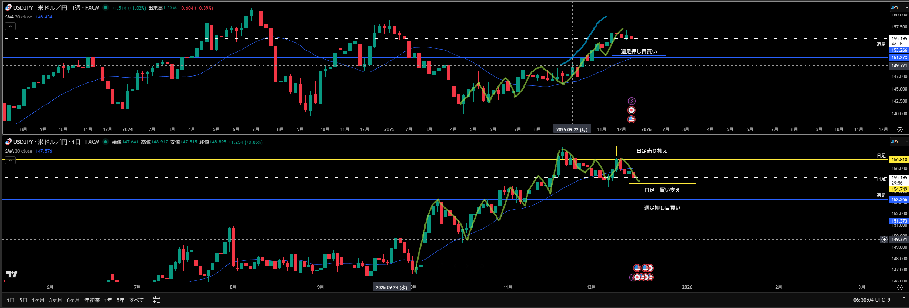Click the Japan flag event icon on weekly chart

click(632, 110)
